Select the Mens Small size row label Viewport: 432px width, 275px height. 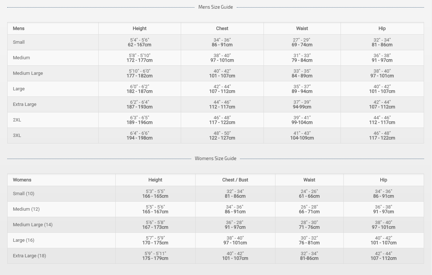(x=19, y=42)
